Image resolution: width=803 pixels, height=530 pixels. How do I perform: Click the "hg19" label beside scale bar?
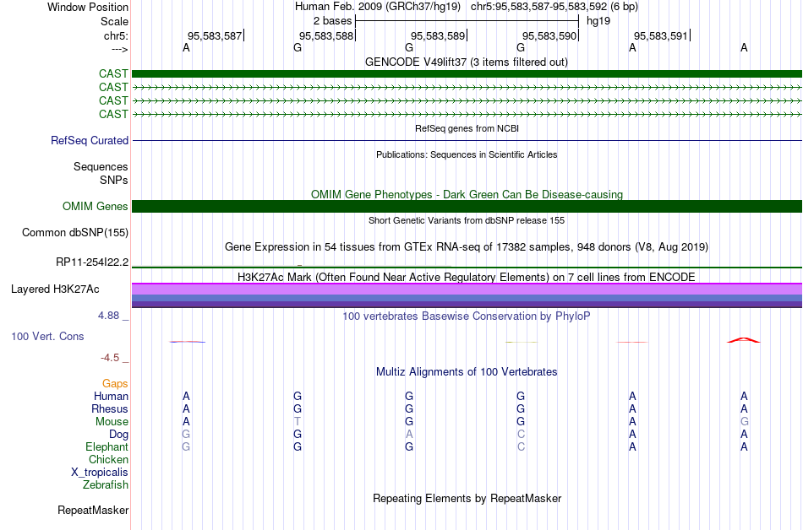click(x=598, y=21)
